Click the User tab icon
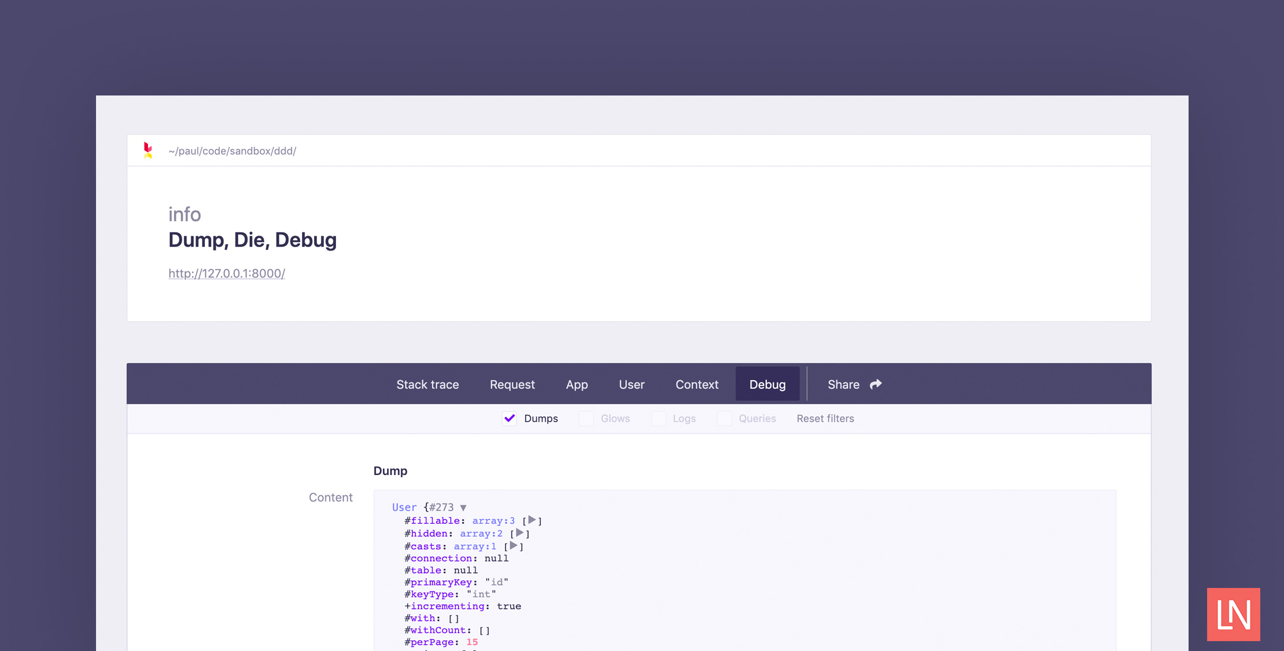The height and width of the screenshot is (651, 1284). 631,384
